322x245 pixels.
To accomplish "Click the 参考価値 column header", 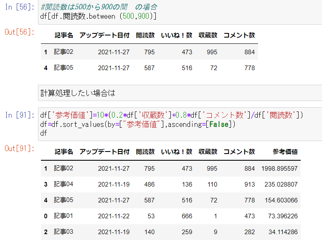I will click(x=285, y=152).
